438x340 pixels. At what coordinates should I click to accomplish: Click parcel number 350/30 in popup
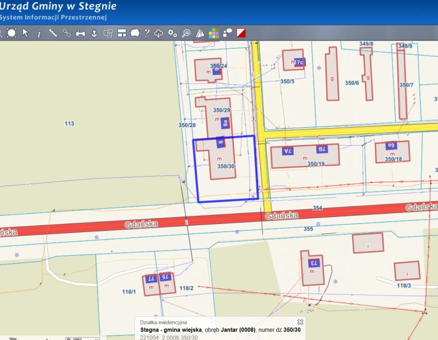click(293, 330)
